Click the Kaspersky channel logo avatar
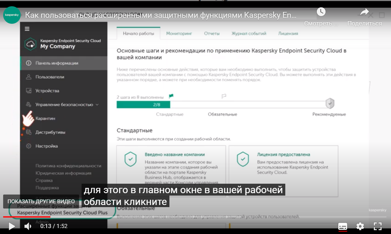The height and width of the screenshot is (234, 391). (x=12, y=15)
